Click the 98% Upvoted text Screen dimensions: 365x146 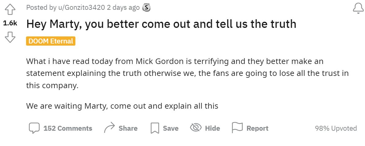pyautogui.click(x=336, y=128)
